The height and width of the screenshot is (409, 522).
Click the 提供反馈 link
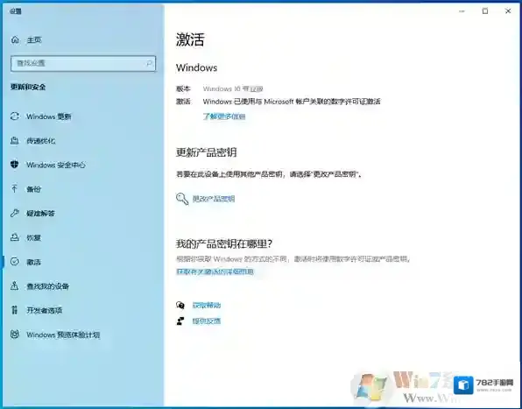[207, 321]
